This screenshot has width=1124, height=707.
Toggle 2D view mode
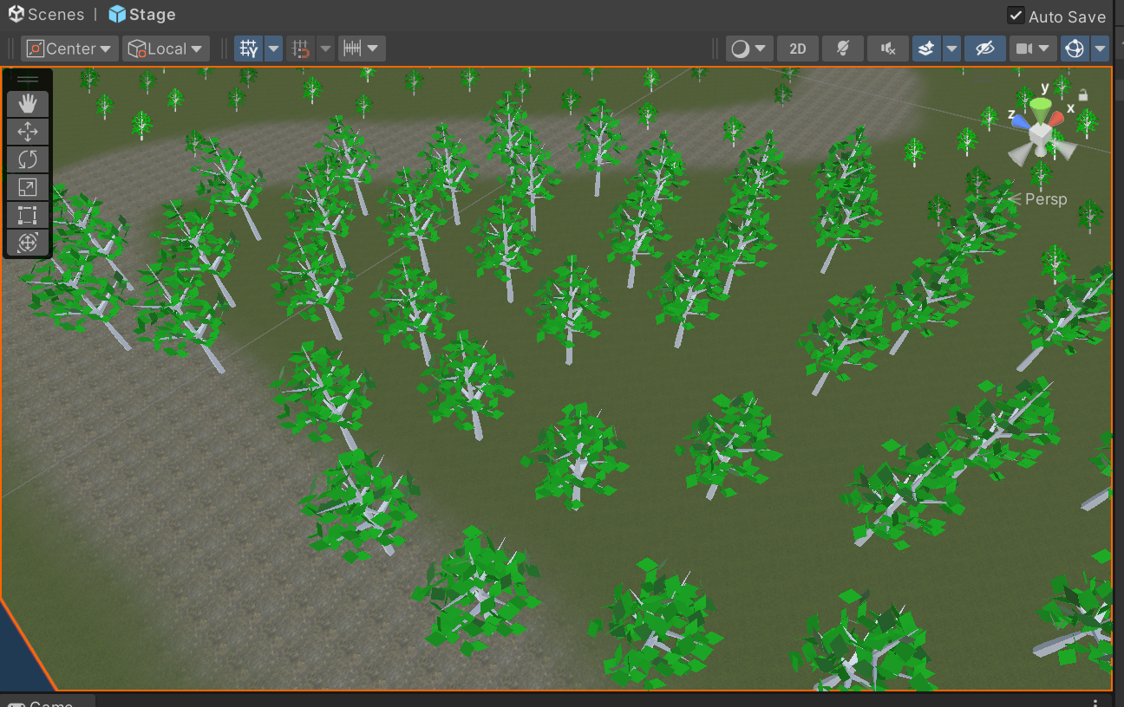[x=798, y=49]
